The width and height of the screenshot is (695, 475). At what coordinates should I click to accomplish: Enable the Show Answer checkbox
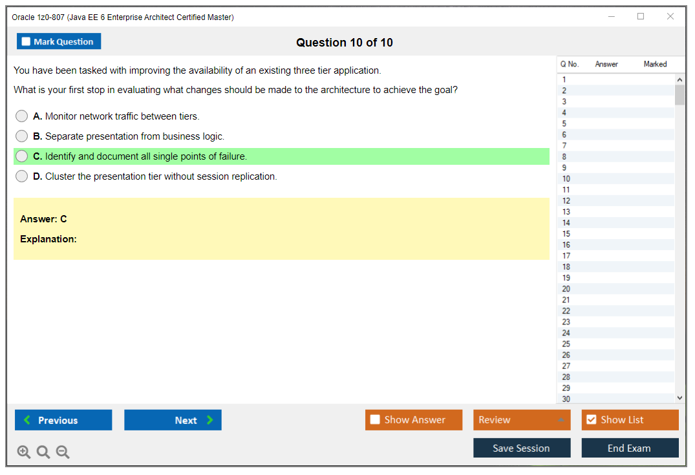[375, 420]
